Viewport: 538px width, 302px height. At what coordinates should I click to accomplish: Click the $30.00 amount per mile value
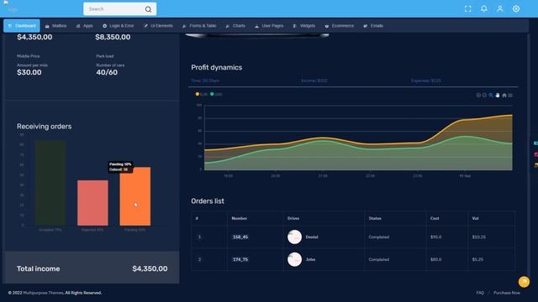pos(29,72)
